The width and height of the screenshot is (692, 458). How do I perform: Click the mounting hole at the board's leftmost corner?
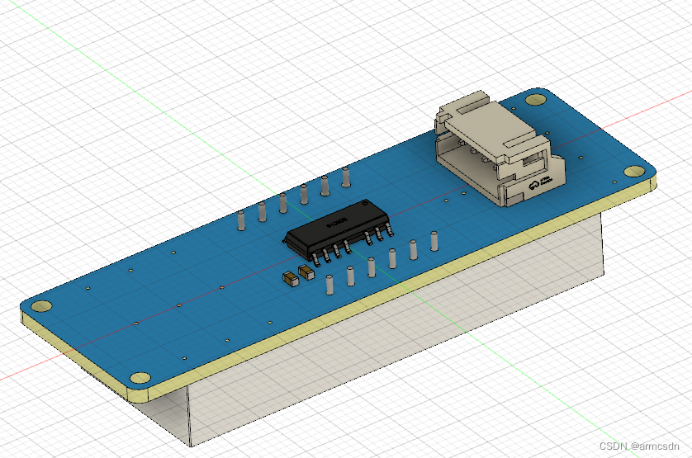coord(41,306)
